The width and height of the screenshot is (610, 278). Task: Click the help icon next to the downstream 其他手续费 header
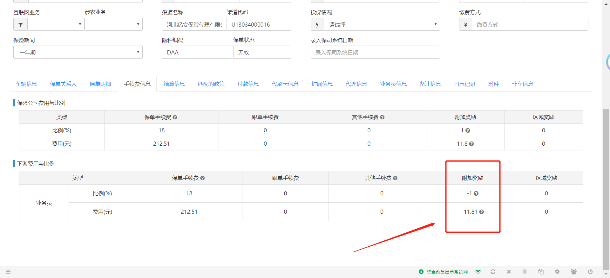(x=395, y=178)
